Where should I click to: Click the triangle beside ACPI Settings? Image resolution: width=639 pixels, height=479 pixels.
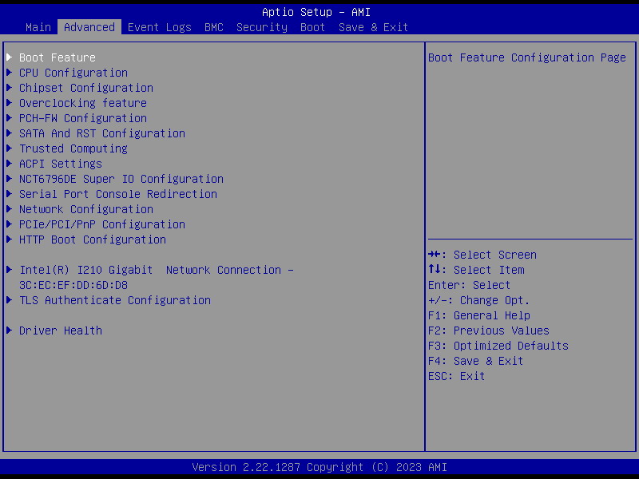point(10,164)
